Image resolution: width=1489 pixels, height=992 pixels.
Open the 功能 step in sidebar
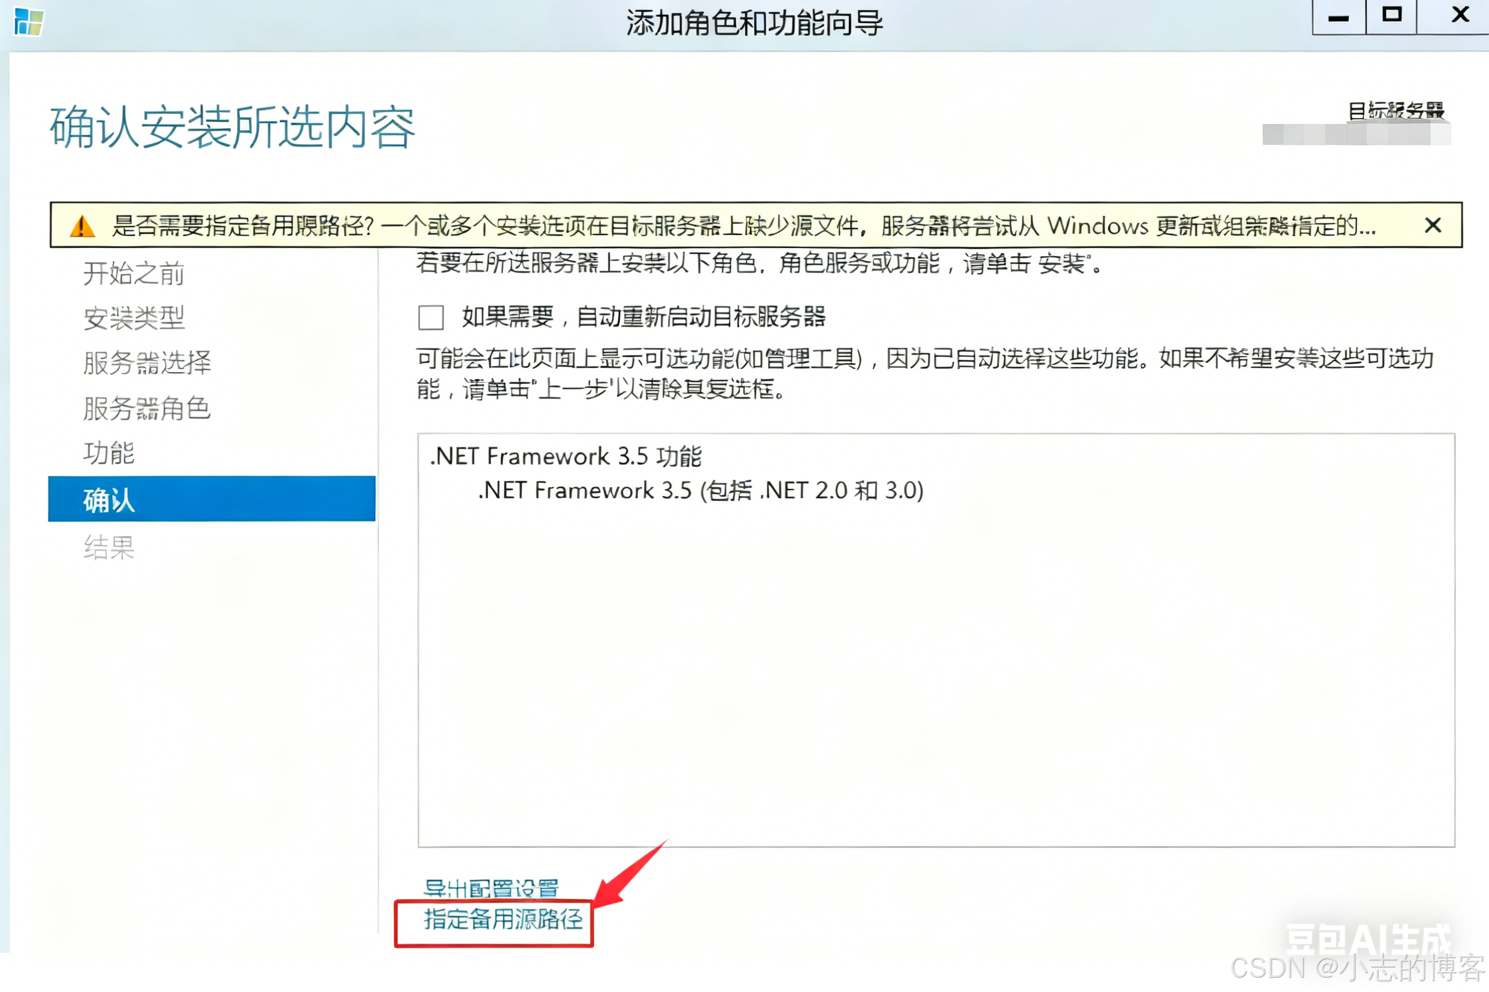click(x=109, y=453)
